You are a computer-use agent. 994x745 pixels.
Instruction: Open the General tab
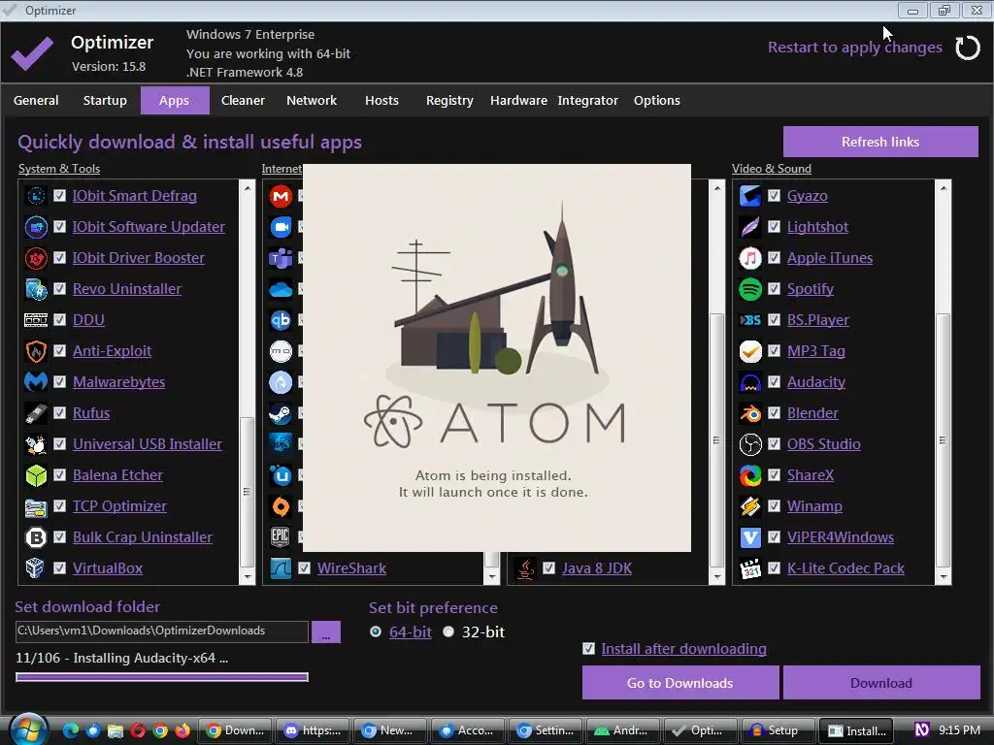tap(36, 100)
